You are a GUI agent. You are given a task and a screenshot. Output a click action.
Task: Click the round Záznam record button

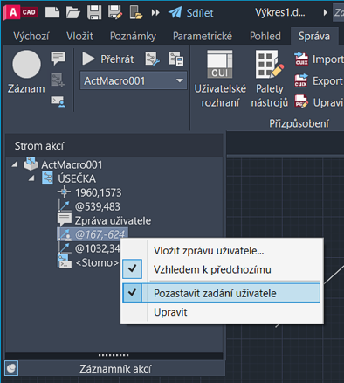[x=26, y=64]
